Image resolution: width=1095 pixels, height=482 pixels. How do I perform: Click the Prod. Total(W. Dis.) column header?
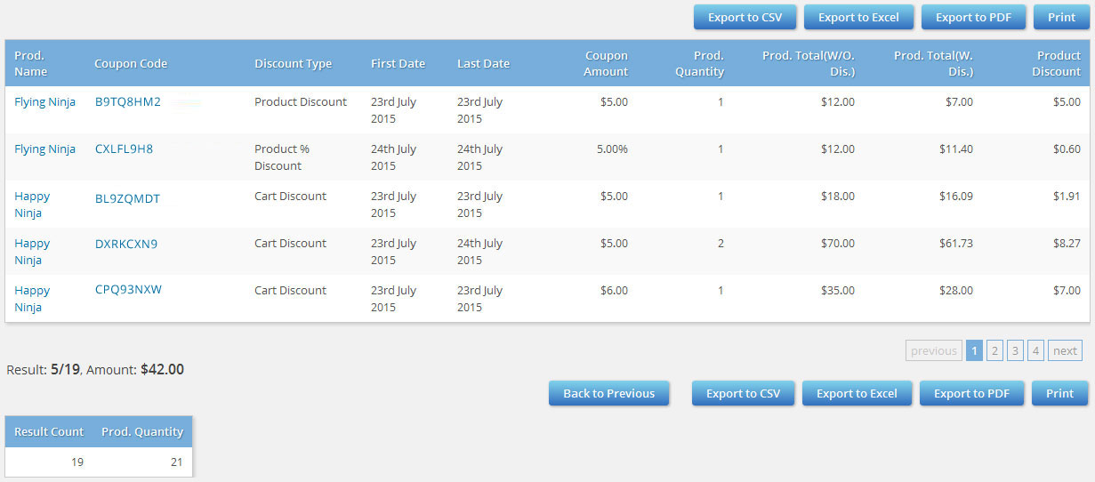pos(933,63)
